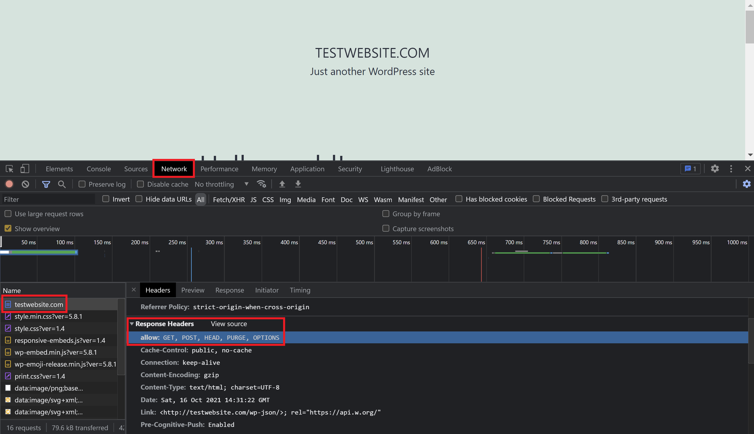Click the script icon beside wp-emoji-release.min.js?ver=5.8.1
754x434 pixels.
point(8,364)
